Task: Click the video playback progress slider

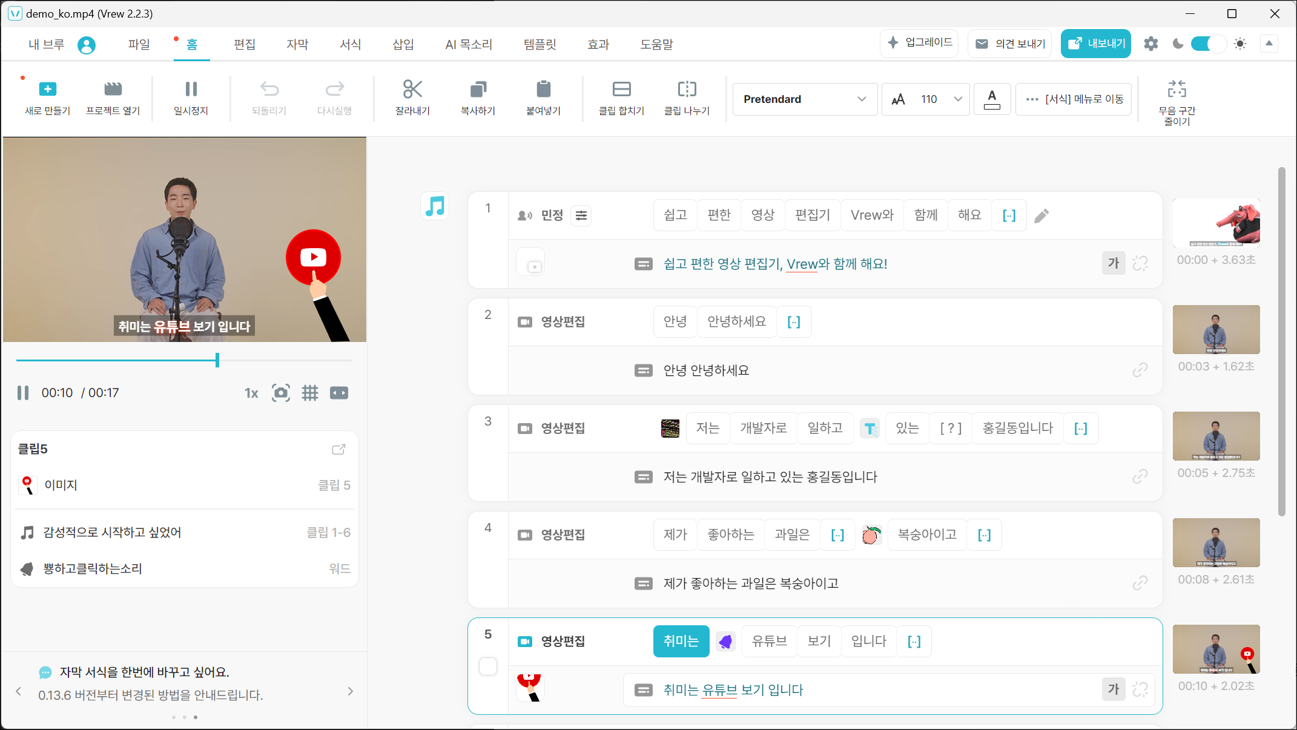Action: click(184, 360)
